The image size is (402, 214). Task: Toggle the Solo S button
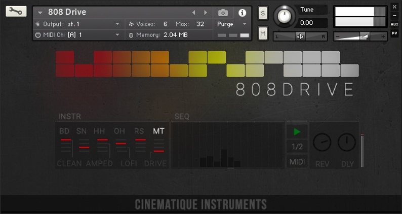[262, 14]
